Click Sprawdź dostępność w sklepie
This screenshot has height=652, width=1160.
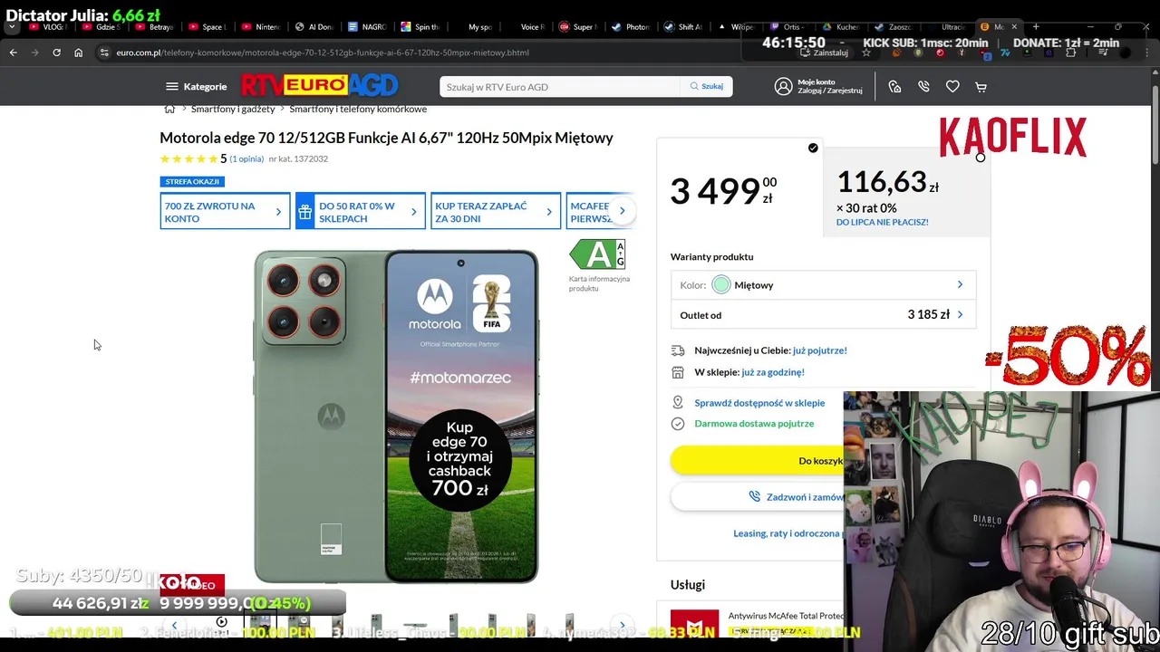coord(759,403)
